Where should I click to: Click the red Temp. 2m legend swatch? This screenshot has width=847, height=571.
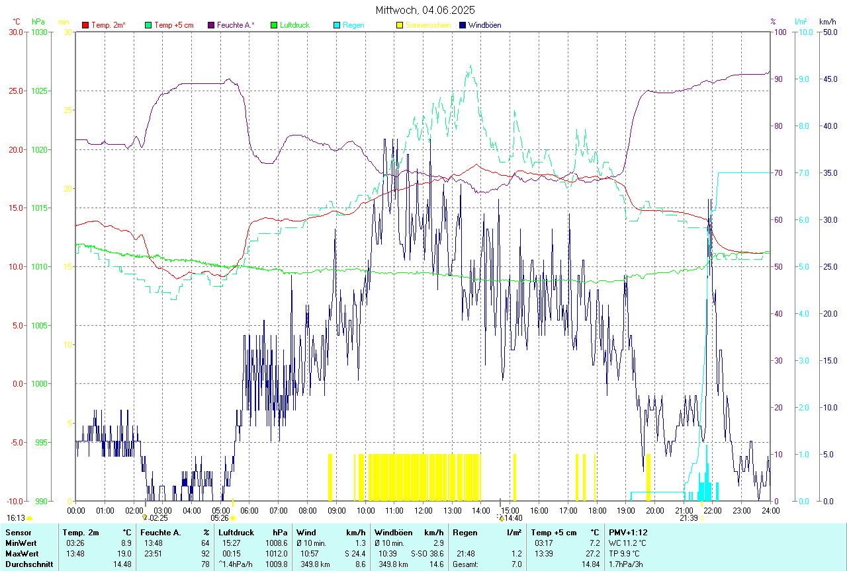85,25
